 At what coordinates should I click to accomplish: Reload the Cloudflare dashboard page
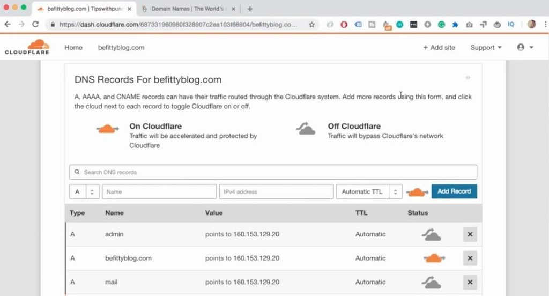point(35,24)
